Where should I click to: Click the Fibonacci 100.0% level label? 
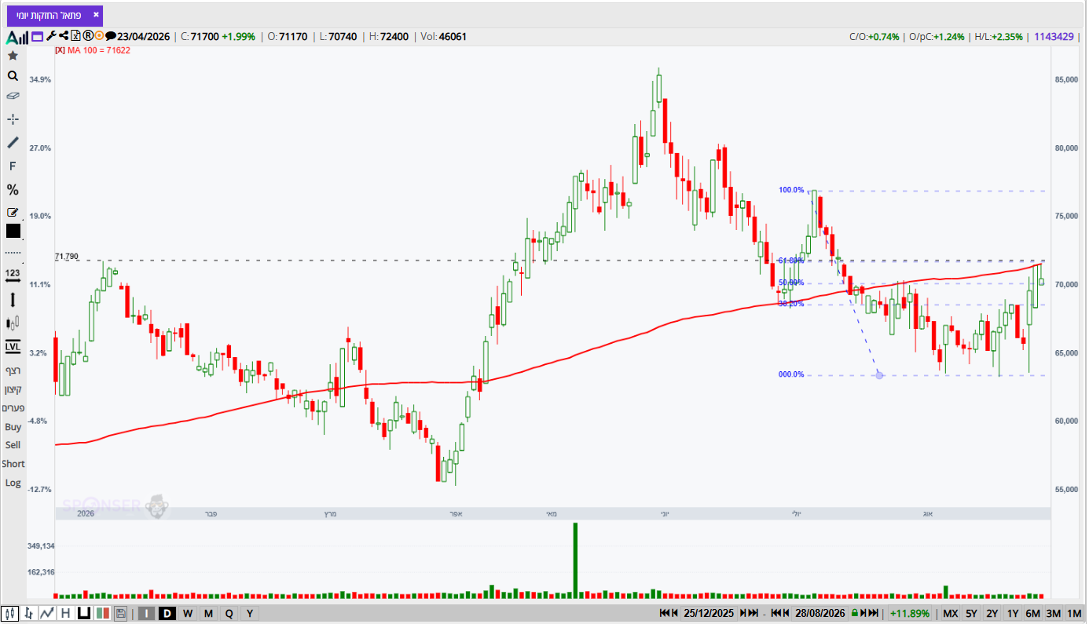coord(791,190)
